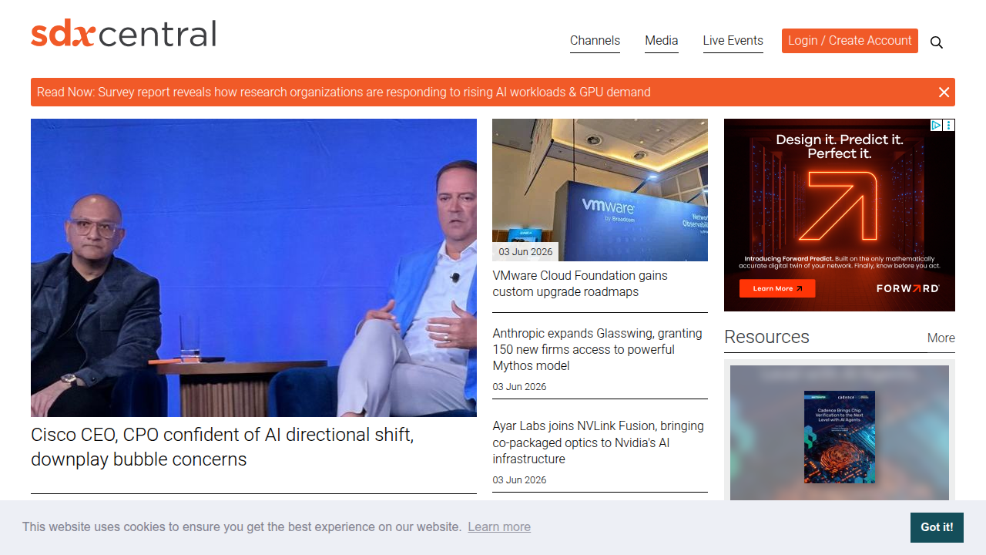Click the sdxcentral logo
986x555 pixels.
tap(123, 34)
